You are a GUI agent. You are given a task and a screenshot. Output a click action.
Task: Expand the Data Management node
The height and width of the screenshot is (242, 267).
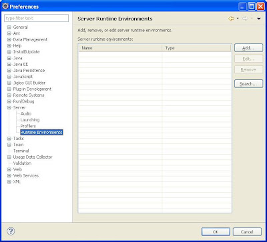pyautogui.click(x=9, y=40)
